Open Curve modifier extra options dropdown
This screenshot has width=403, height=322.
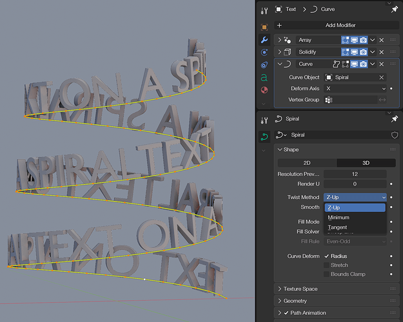(x=373, y=64)
